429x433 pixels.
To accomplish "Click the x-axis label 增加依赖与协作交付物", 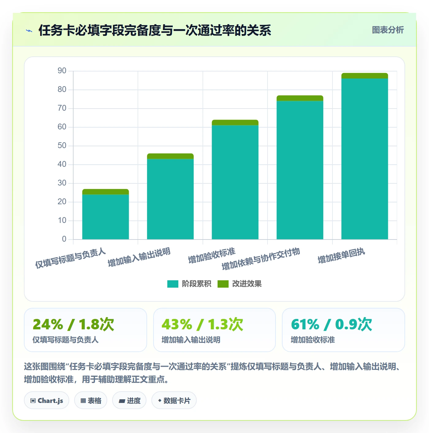I will (261, 259).
